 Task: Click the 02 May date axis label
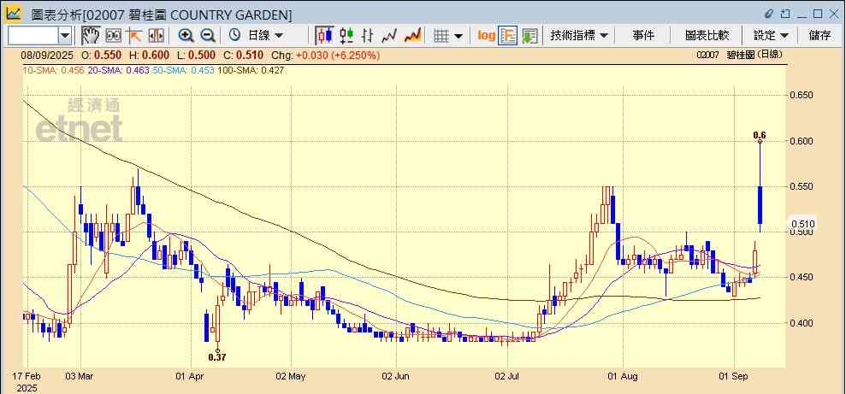291,376
